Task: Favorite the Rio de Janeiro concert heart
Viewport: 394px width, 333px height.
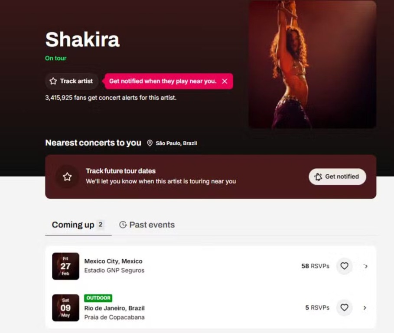Action: (344, 307)
